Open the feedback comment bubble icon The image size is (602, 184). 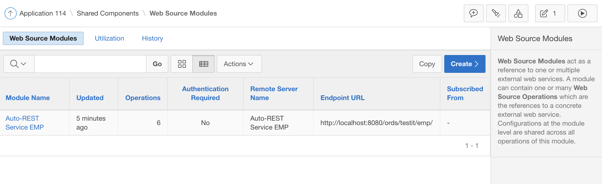474,13
